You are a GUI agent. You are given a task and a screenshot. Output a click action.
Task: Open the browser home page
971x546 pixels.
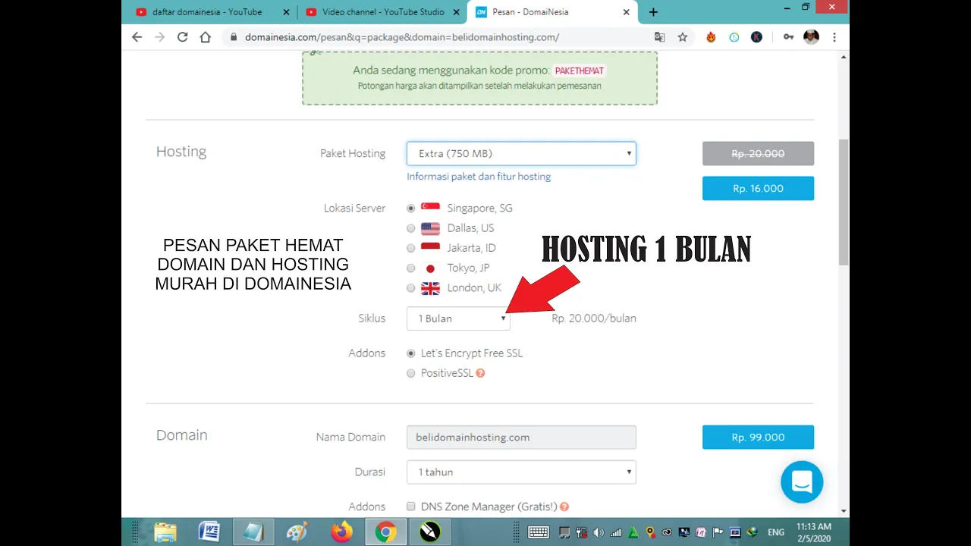pyautogui.click(x=205, y=36)
